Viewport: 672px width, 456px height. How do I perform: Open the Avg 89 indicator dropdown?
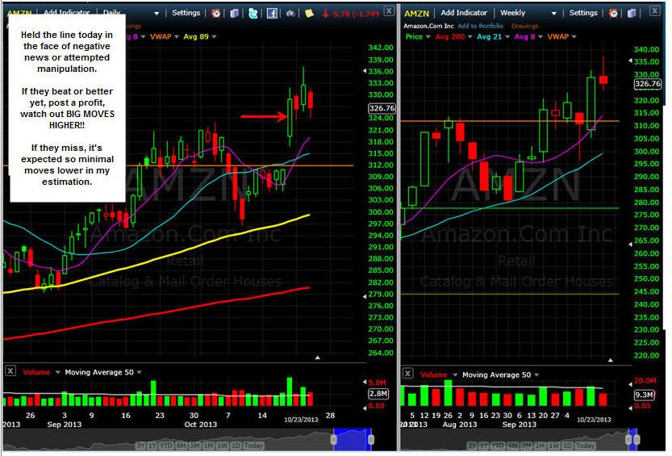click(214, 37)
